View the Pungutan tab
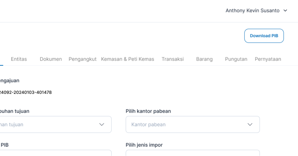 236,59
